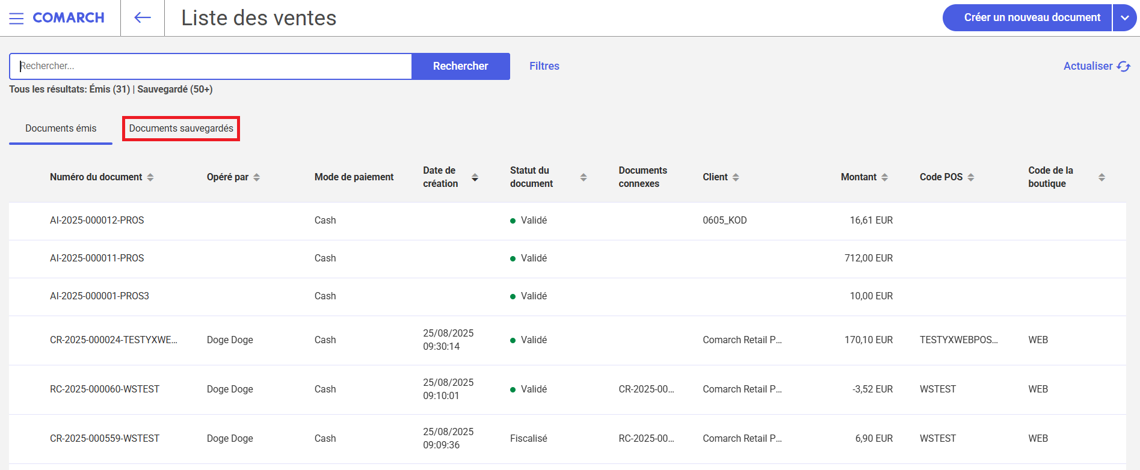
Task: Click the back arrow icon
Action: click(x=143, y=18)
